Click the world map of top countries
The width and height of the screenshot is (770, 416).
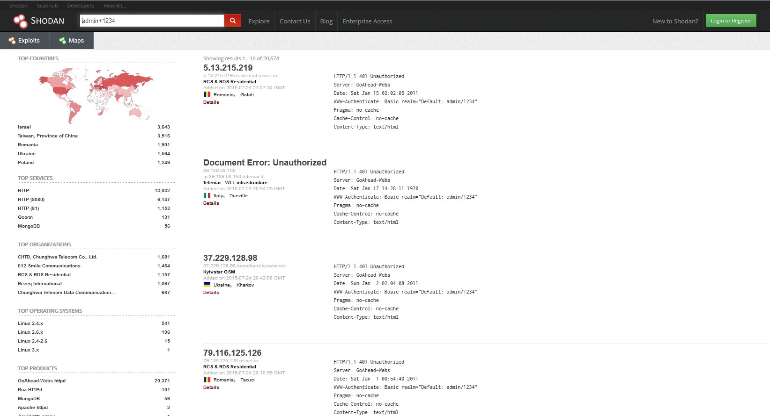(x=96, y=95)
